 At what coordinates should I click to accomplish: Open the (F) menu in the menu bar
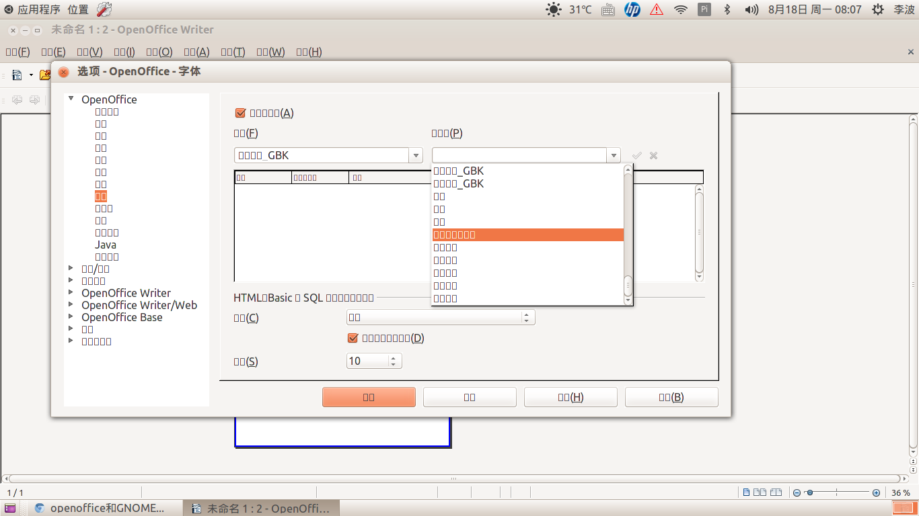(x=17, y=52)
